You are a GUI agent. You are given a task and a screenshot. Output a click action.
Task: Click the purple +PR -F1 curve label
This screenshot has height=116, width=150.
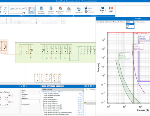click(138, 47)
